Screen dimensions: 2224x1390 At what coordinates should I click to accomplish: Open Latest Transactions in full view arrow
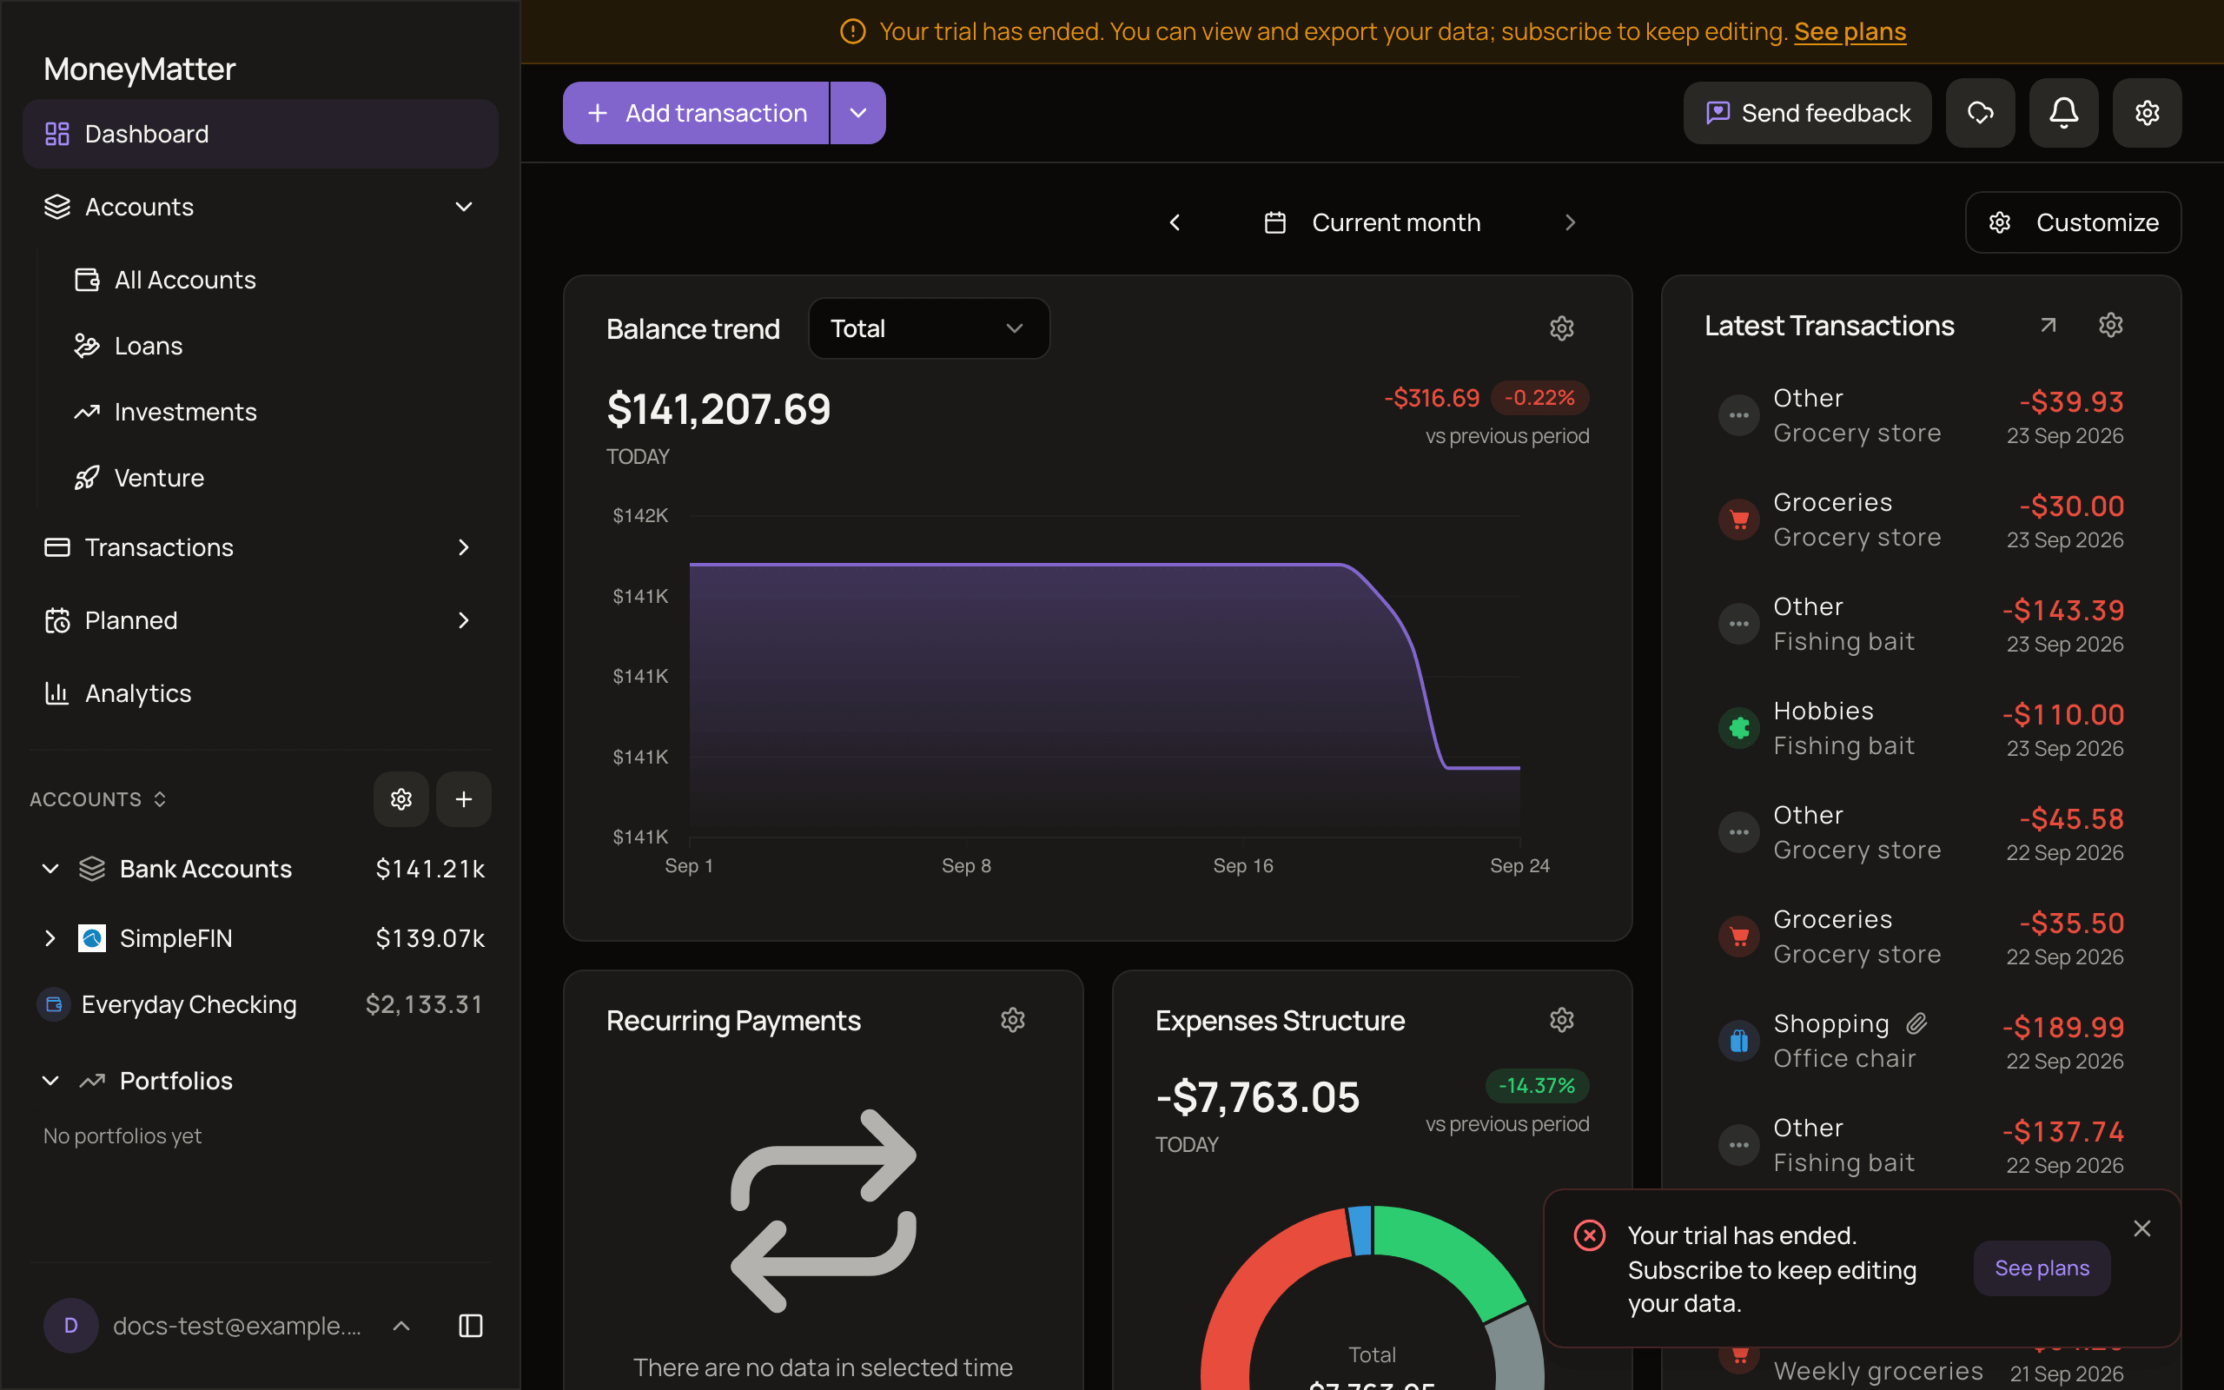click(2048, 326)
